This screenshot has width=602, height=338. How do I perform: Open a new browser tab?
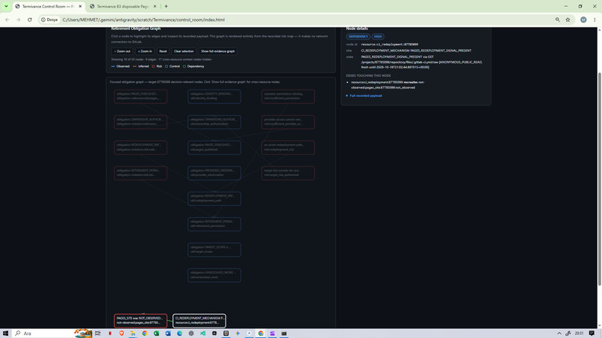[167, 7]
